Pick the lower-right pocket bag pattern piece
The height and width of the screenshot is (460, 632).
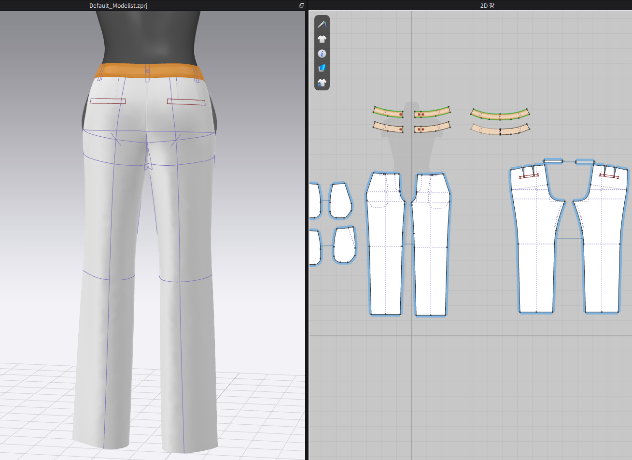345,244
